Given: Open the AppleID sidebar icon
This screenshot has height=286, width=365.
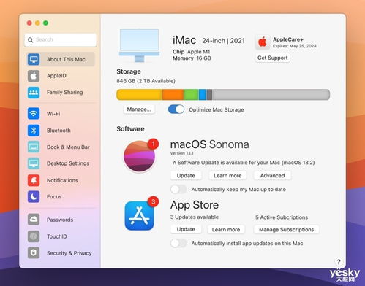Looking at the screenshot, I should point(34,76).
